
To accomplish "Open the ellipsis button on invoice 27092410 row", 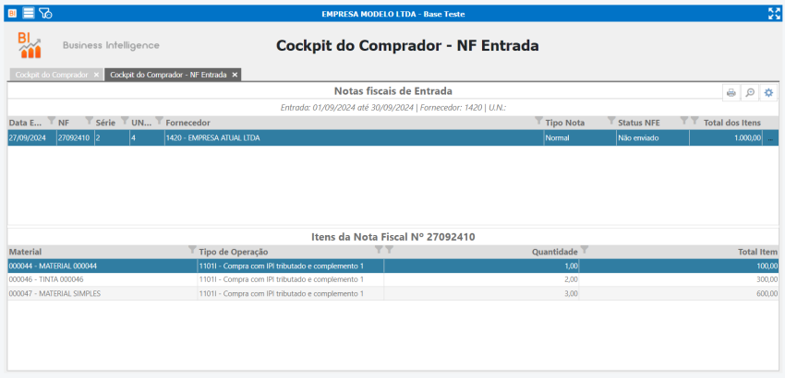I will click(x=770, y=138).
